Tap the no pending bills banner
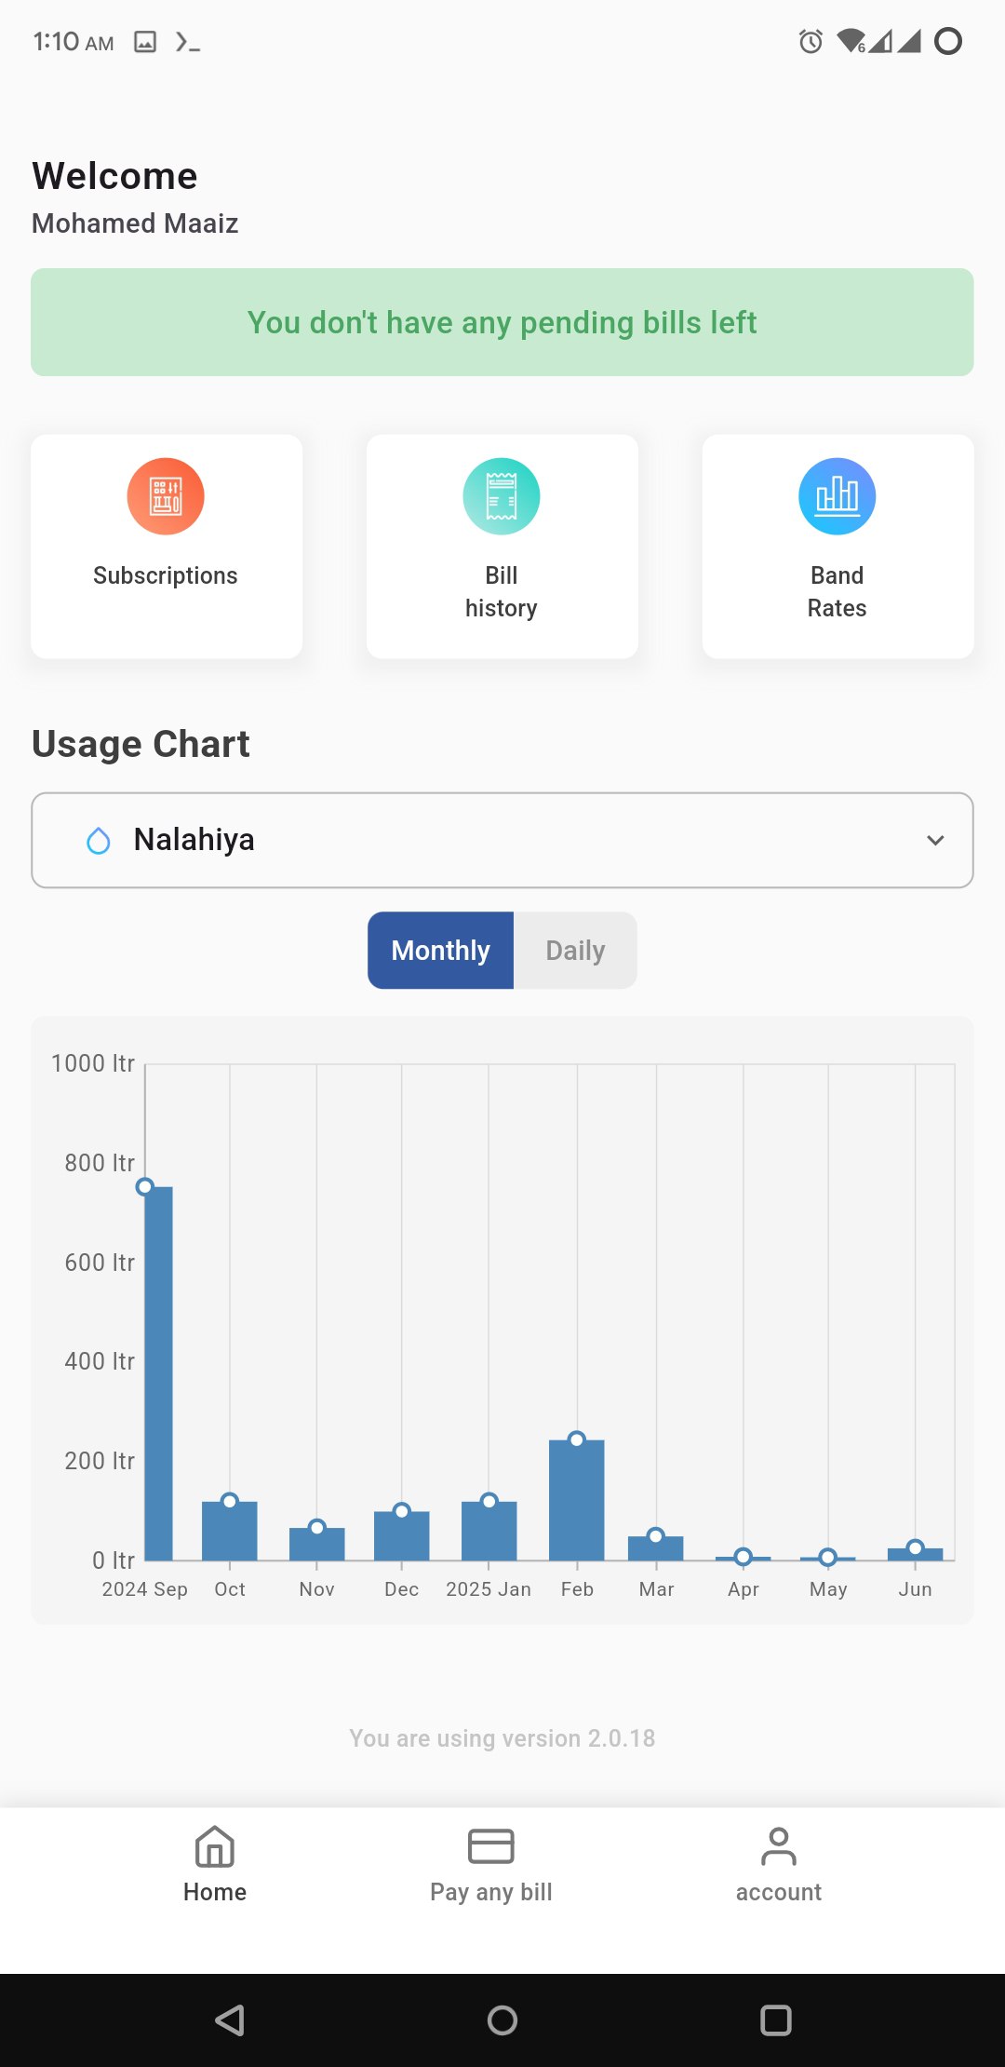Screen dimensions: 1005x2067 (x=502, y=322)
